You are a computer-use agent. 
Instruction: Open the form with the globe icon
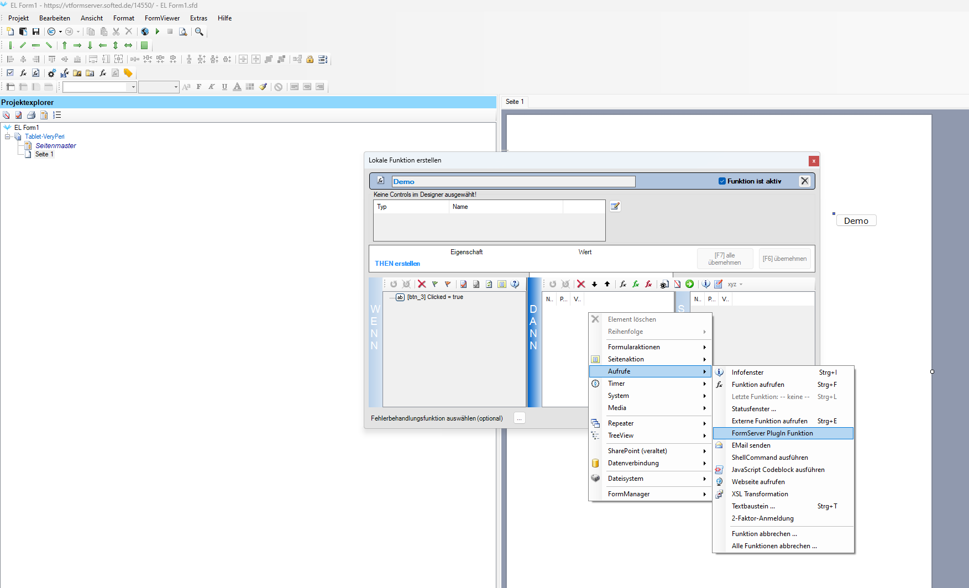click(144, 32)
